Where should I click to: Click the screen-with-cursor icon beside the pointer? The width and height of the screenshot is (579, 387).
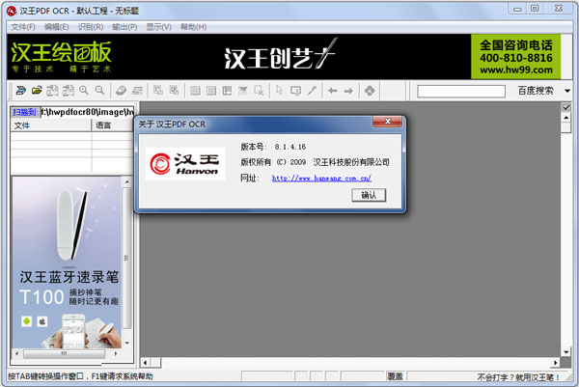point(296,91)
